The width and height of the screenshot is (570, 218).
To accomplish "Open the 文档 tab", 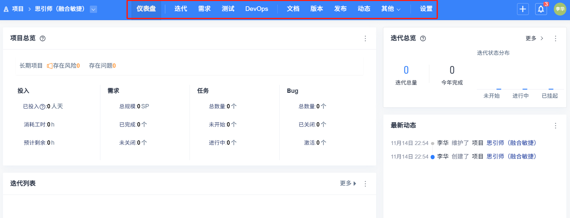I will [x=293, y=9].
